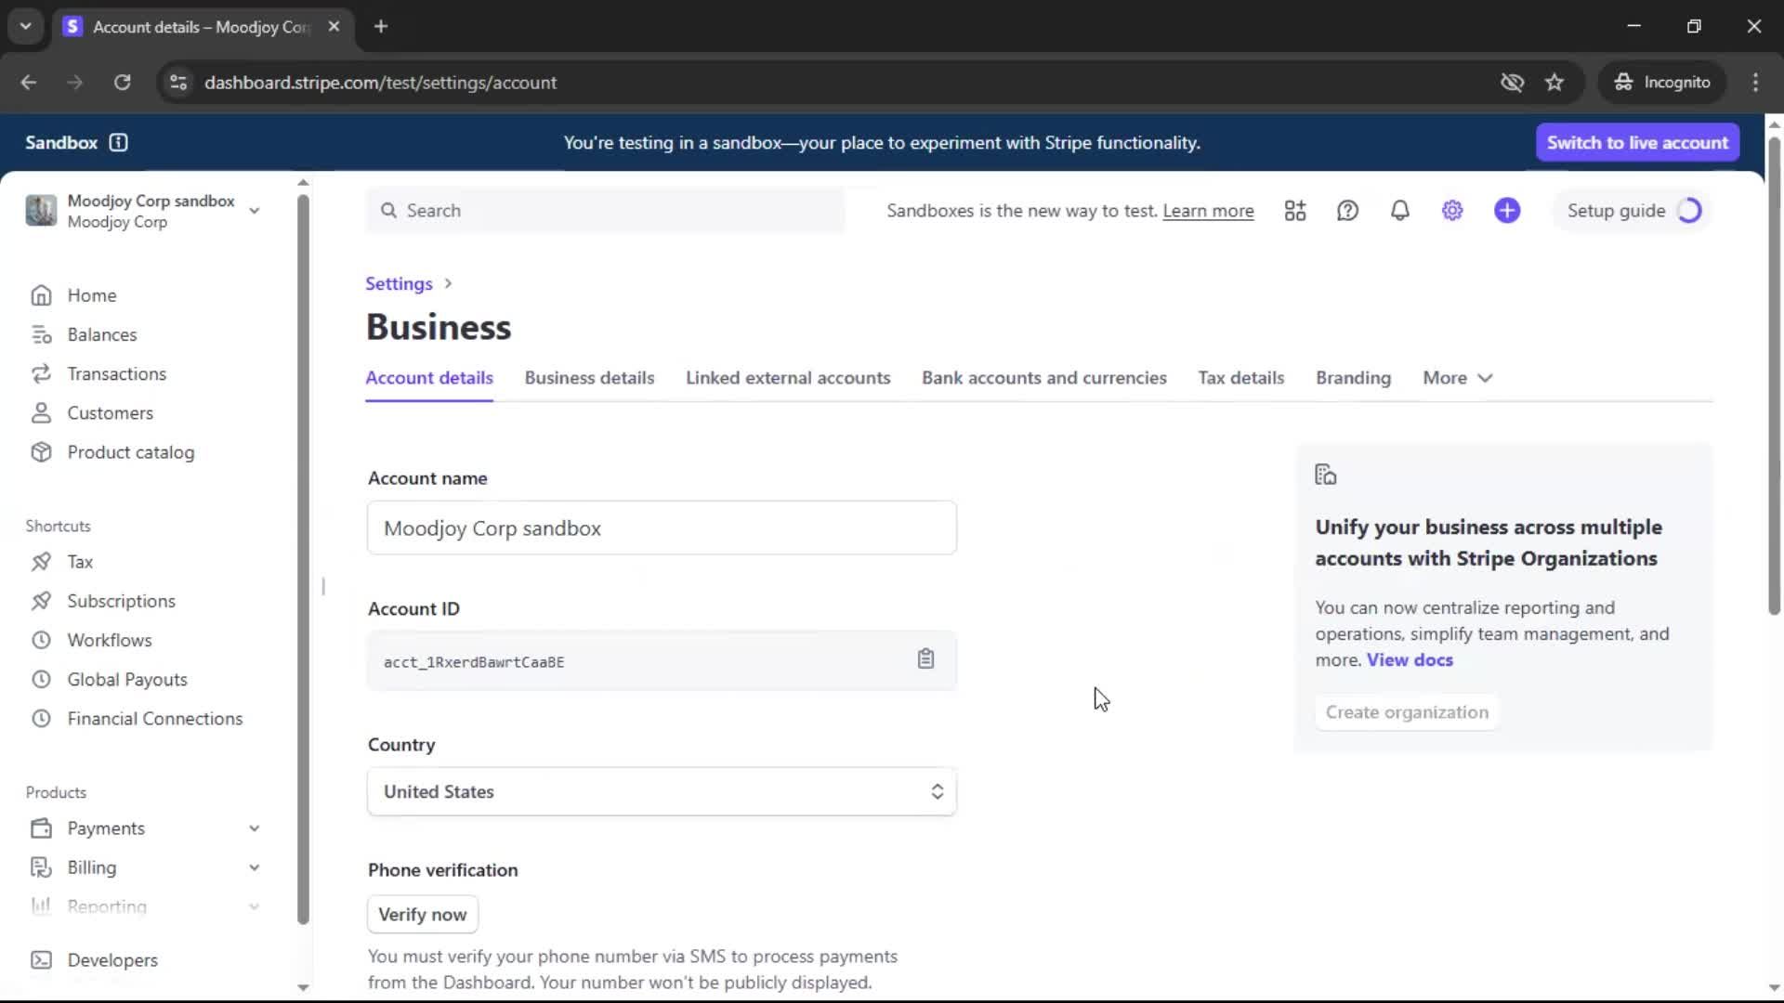Image resolution: width=1784 pixels, height=1003 pixels.
Task: Open the Workflows shortcut
Action: tap(109, 640)
